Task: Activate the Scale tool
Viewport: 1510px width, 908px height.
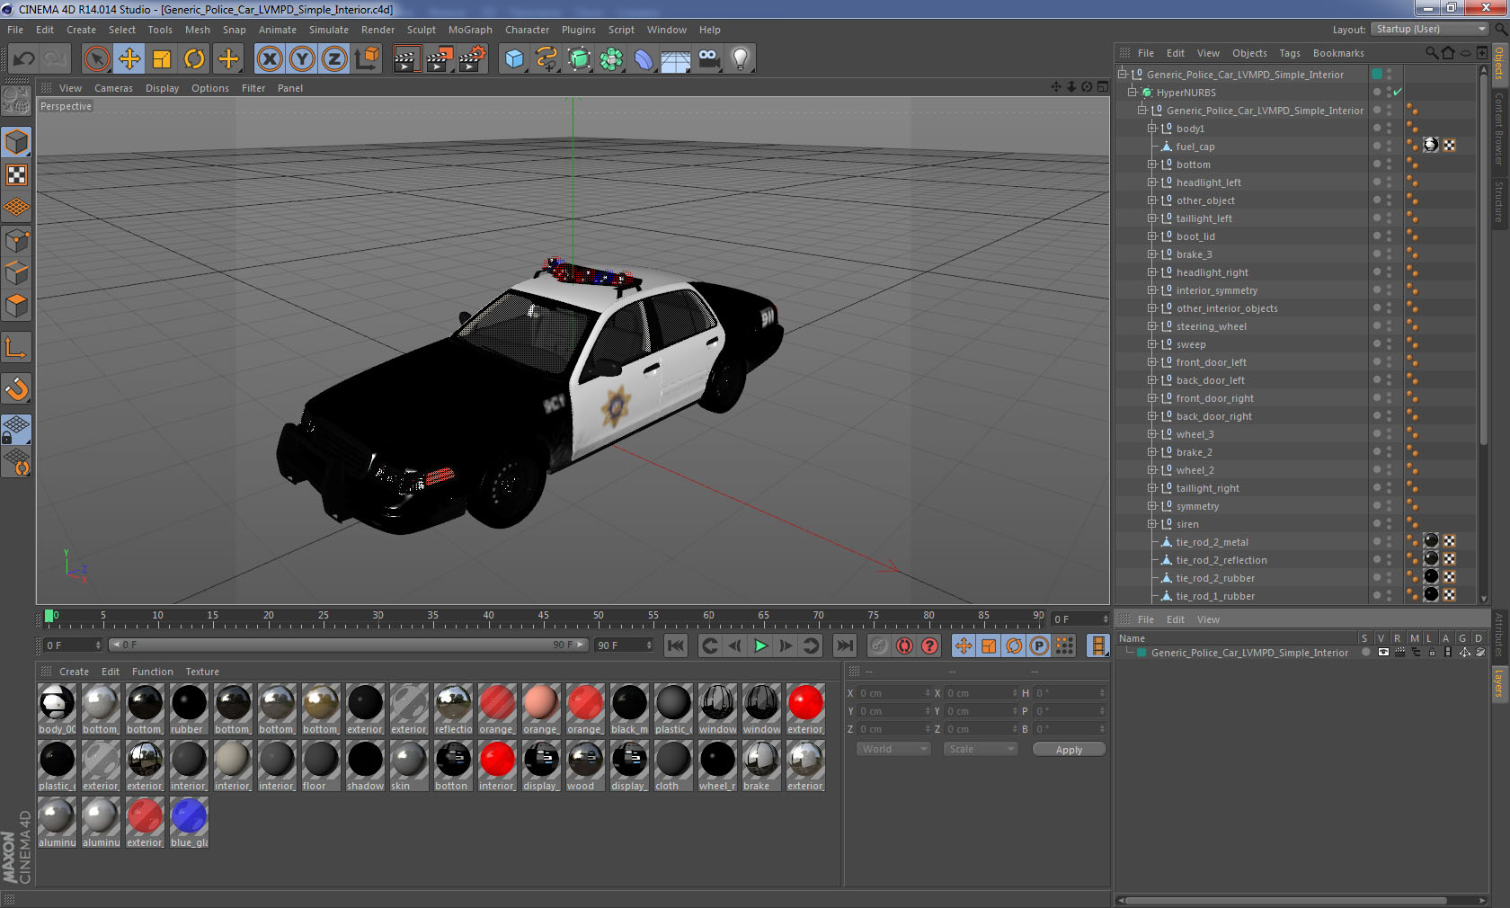Action: pos(162,59)
